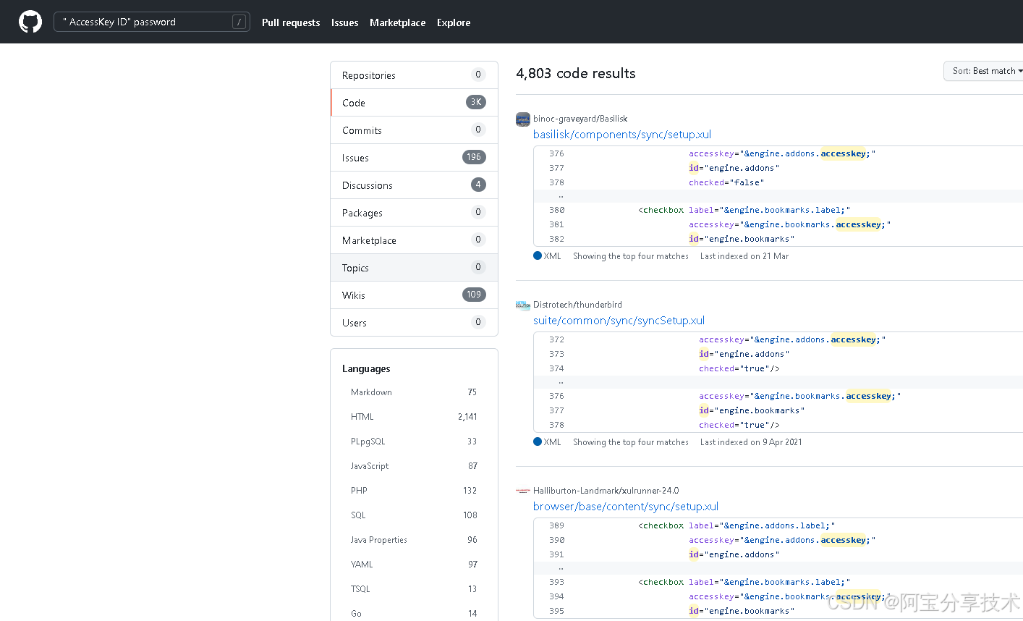Viewport: 1023px width, 621px height.
Task: Filter results by YAML language
Action: 414,565
